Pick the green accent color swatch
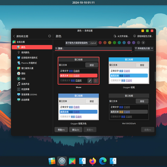Image resolution: width=167 pixels, height=167 pixels. tap(114, 43)
